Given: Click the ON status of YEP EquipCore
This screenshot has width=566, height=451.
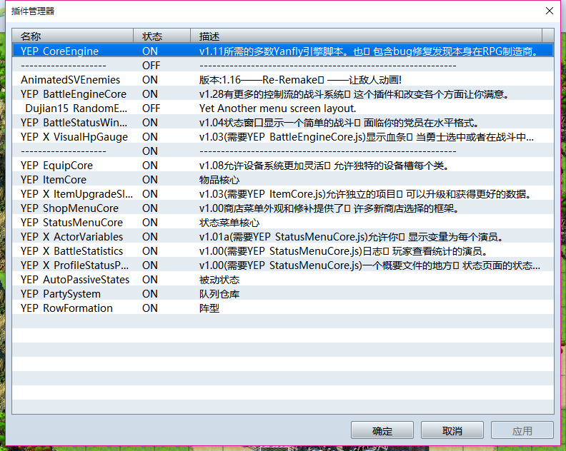Looking at the screenshot, I should (x=150, y=165).
